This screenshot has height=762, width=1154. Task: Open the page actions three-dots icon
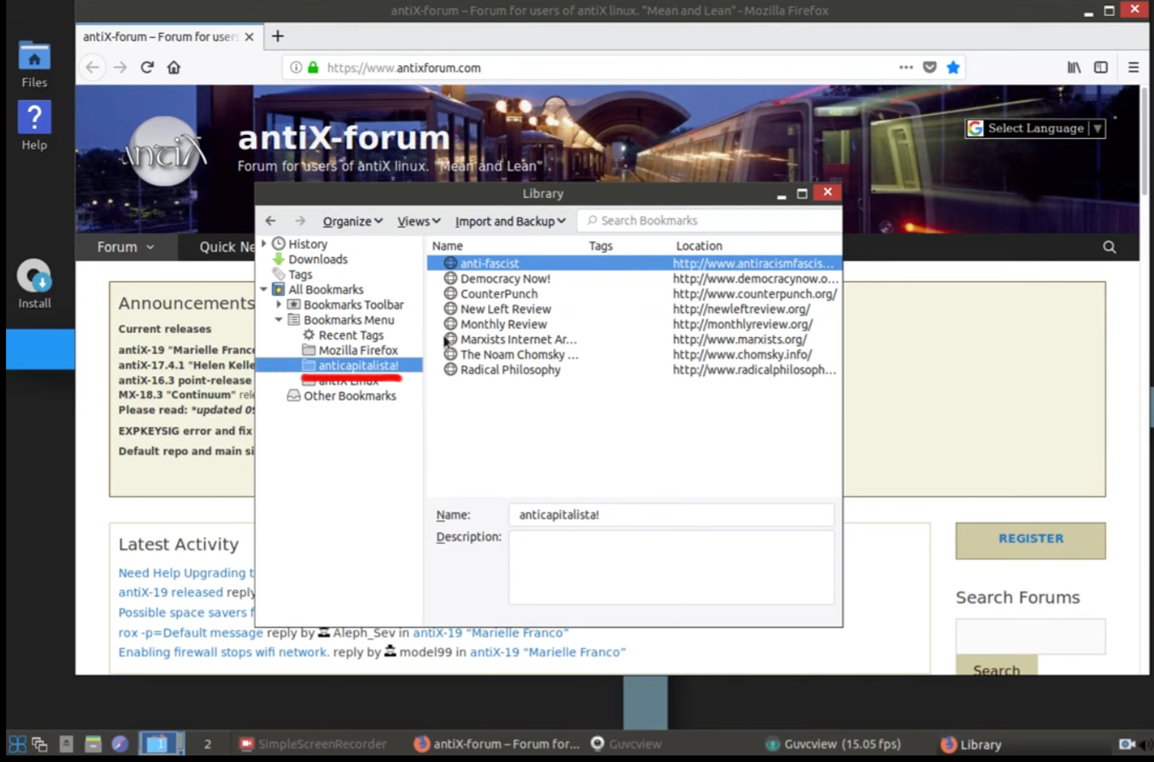[x=905, y=67]
